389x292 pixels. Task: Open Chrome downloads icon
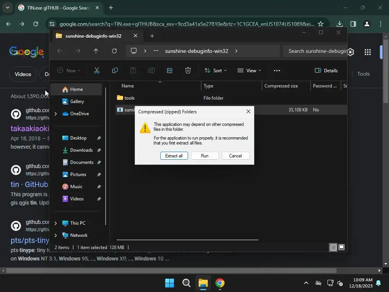(339, 24)
